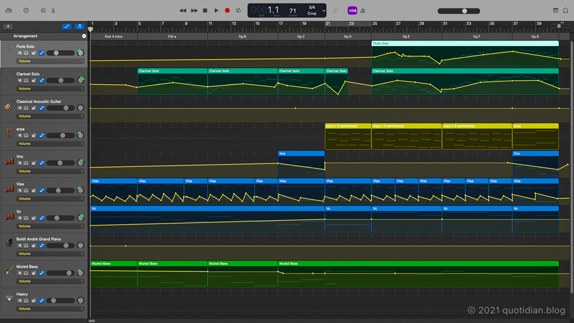Toggle automation enable on arpa track
The height and width of the screenshot is (323, 574).
click(42, 135)
